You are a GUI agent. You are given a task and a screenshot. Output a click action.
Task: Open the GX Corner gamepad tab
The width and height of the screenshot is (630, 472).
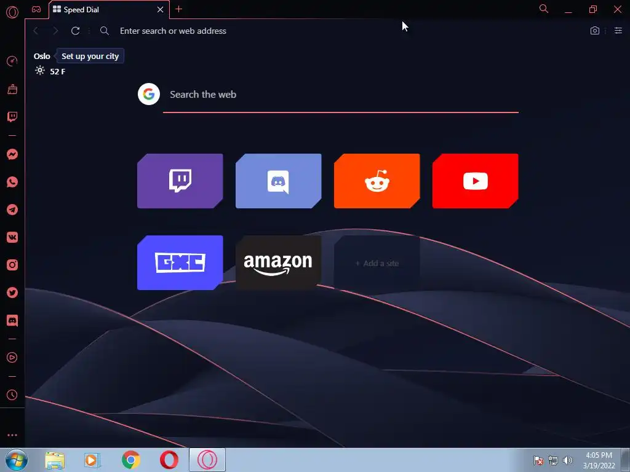36,9
